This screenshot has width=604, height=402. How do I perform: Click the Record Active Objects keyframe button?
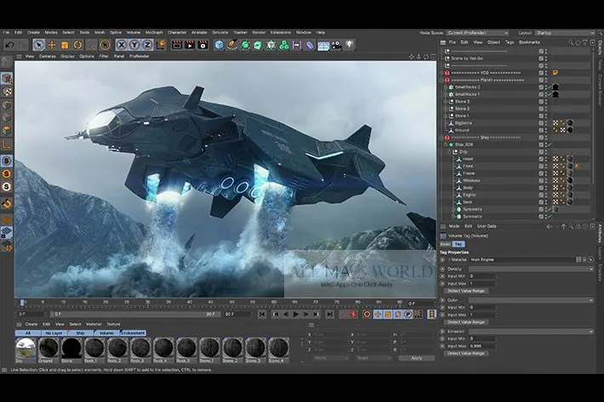tap(343, 314)
